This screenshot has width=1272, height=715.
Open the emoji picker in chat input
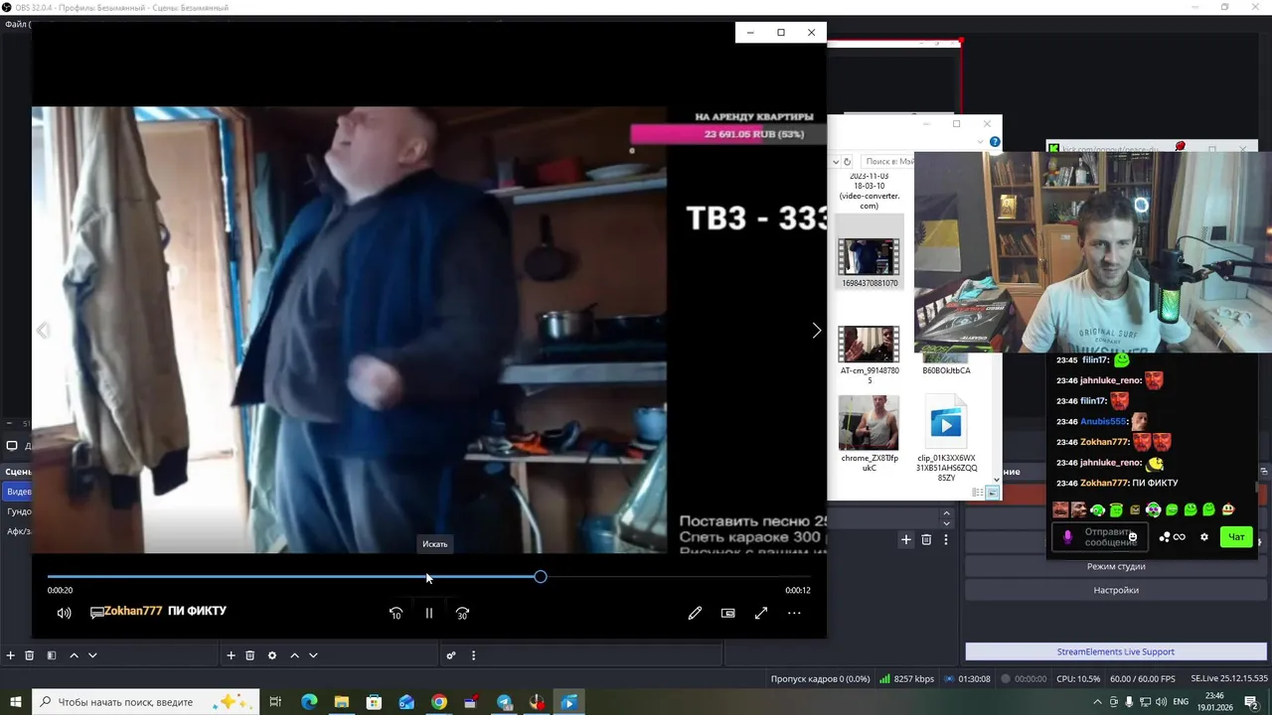(x=1133, y=537)
